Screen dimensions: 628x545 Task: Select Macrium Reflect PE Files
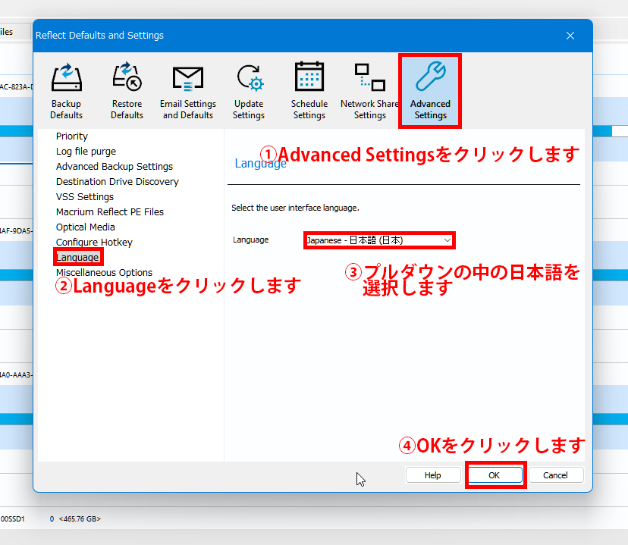coord(110,212)
